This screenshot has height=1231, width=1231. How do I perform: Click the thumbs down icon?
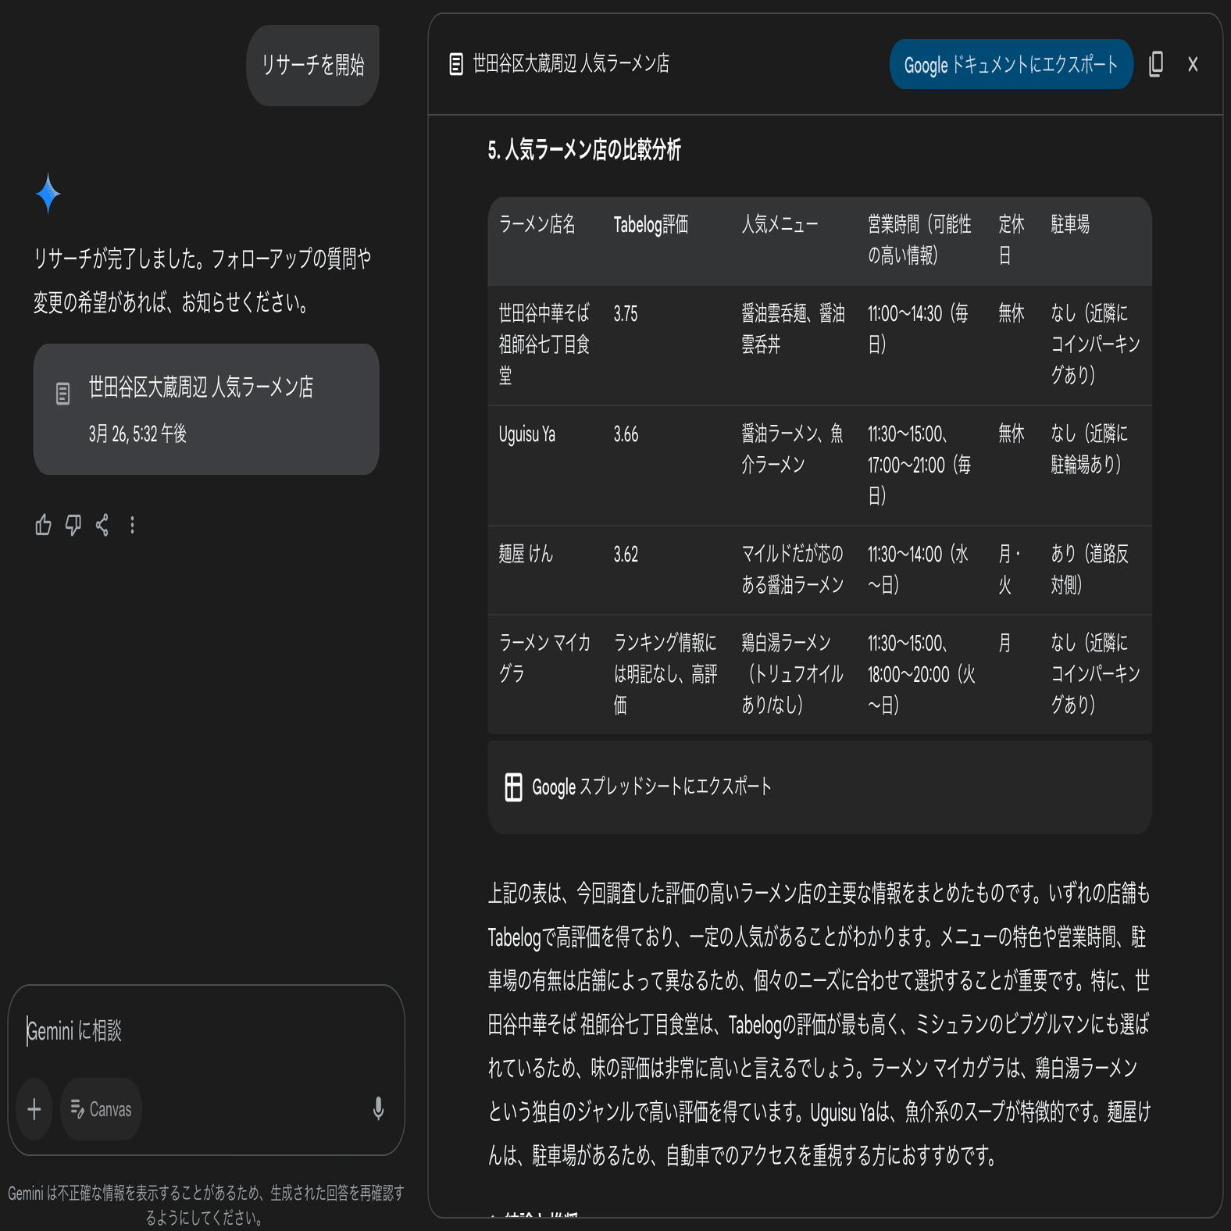pyautogui.click(x=73, y=525)
